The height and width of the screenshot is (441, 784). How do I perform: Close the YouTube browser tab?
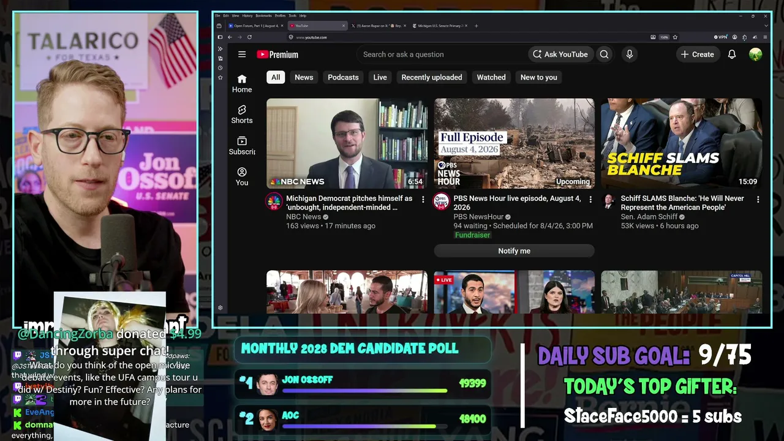344,26
